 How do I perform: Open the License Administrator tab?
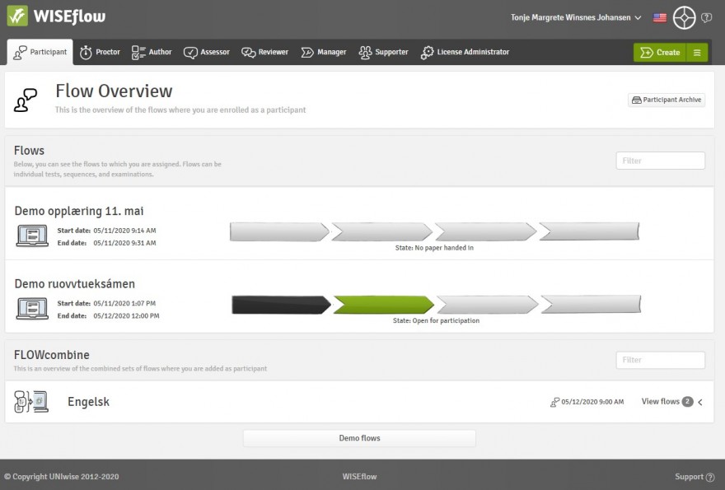tap(465, 52)
